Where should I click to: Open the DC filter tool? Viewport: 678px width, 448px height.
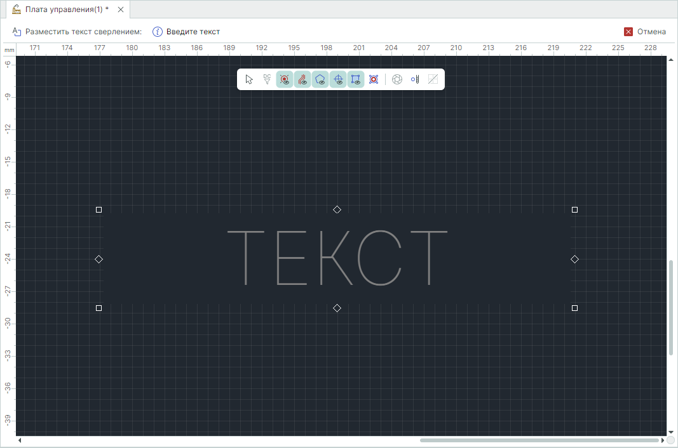click(x=267, y=79)
